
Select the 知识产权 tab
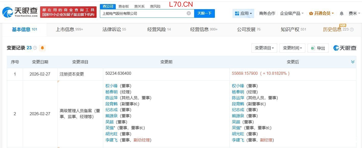[x=293, y=29]
